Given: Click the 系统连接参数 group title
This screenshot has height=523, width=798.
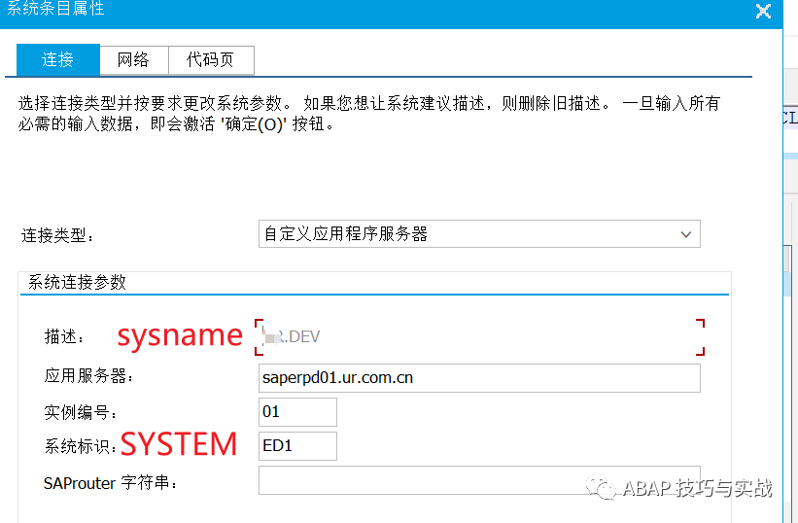Looking at the screenshot, I should [77, 282].
